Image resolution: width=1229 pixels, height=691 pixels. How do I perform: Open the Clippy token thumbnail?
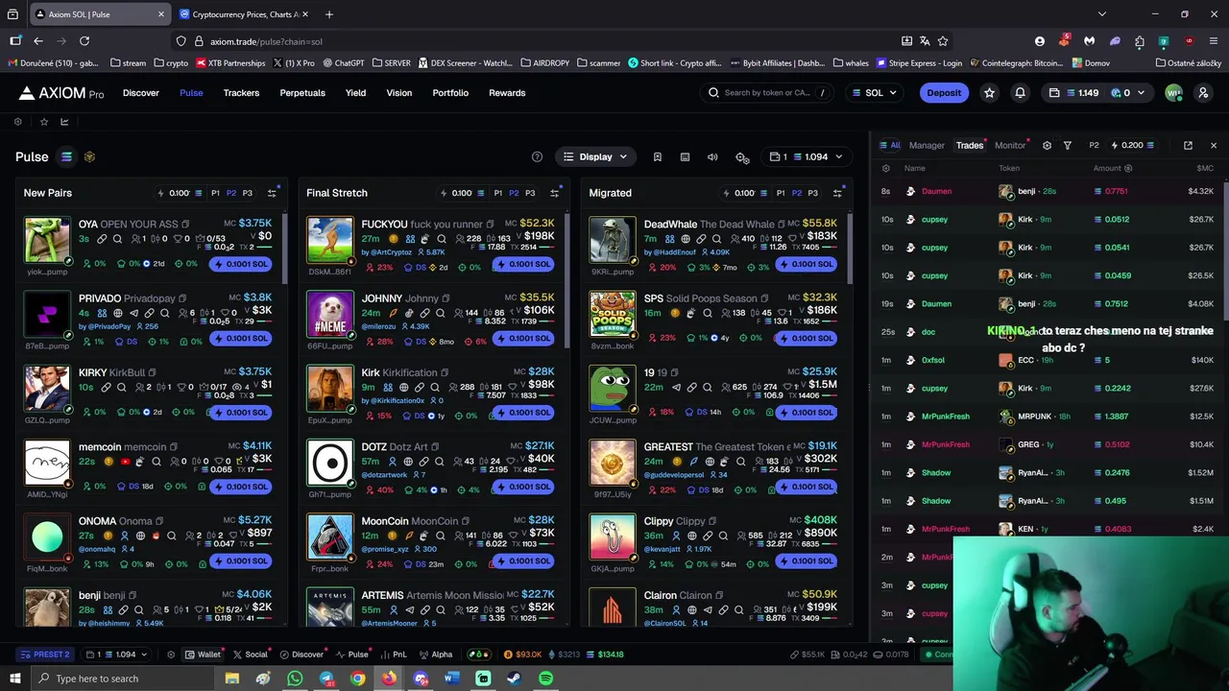tap(613, 537)
